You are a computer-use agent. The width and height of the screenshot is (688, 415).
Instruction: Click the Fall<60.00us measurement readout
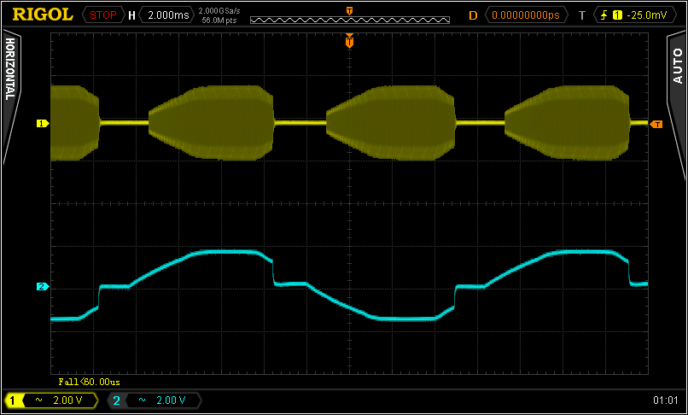click(x=90, y=382)
